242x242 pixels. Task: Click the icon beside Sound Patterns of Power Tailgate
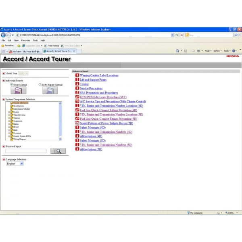pyautogui.click(x=77, y=123)
